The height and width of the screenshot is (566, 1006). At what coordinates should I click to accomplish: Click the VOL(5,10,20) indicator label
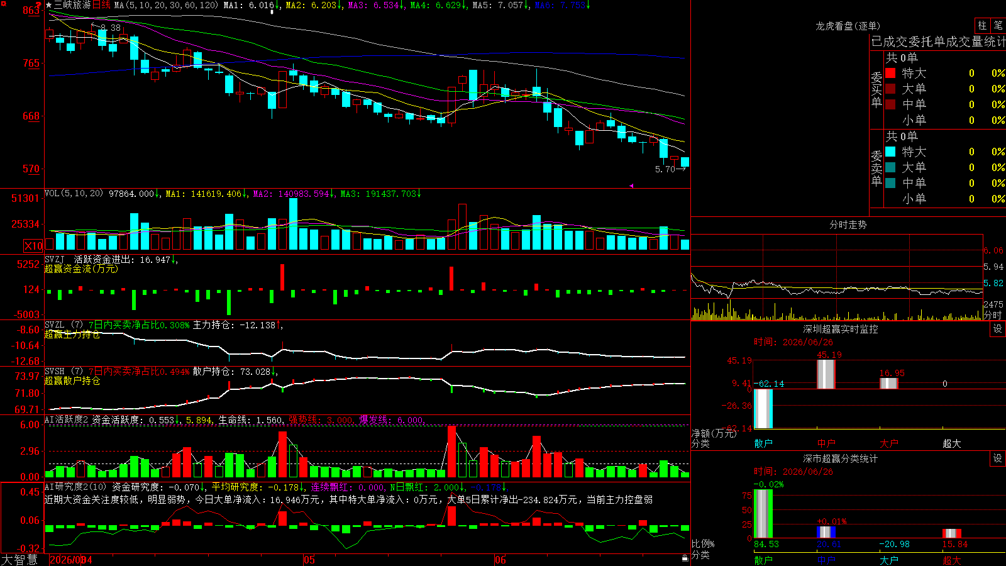tap(74, 193)
